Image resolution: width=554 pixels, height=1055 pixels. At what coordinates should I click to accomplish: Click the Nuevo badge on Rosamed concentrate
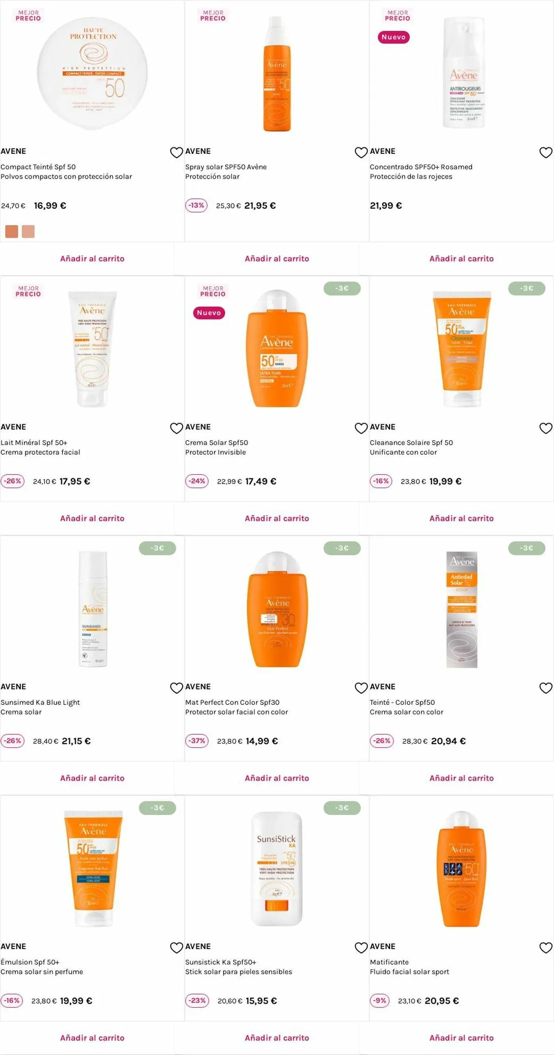pyautogui.click(x=394, y=37)
